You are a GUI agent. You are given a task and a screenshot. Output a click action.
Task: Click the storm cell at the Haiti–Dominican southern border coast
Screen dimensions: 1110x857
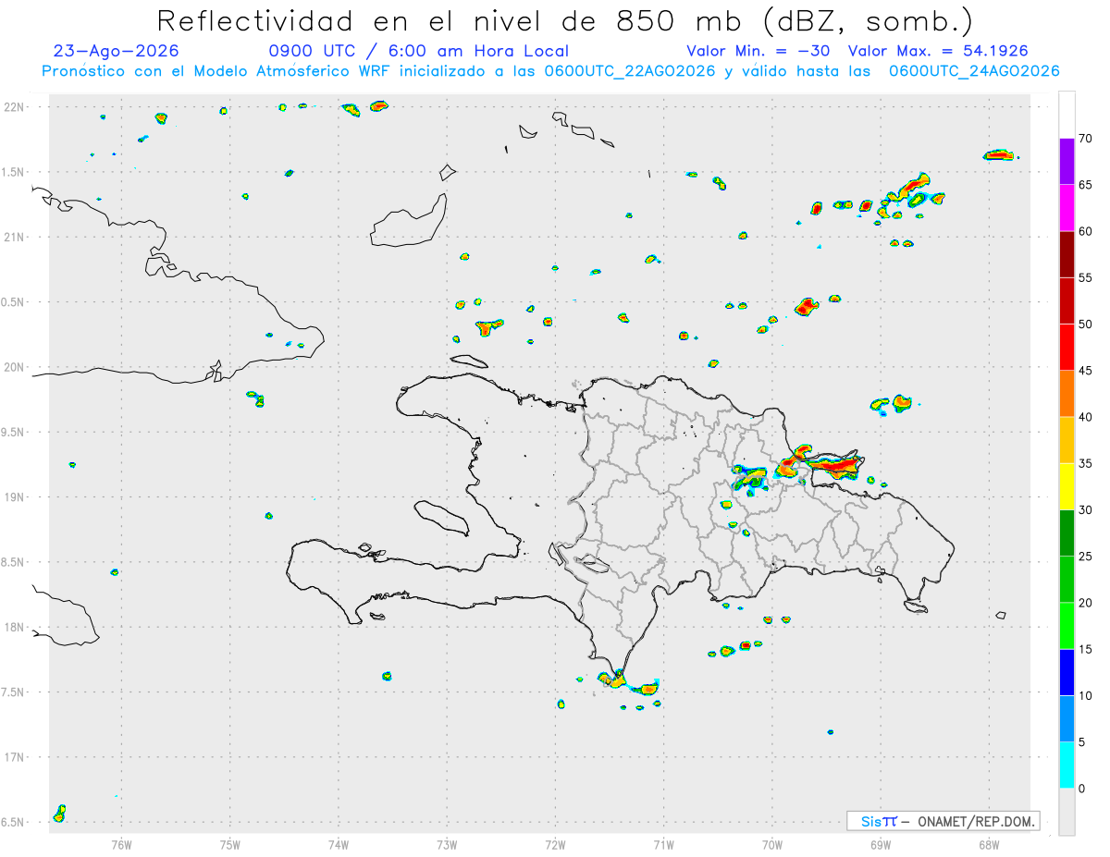pos(611,679)
